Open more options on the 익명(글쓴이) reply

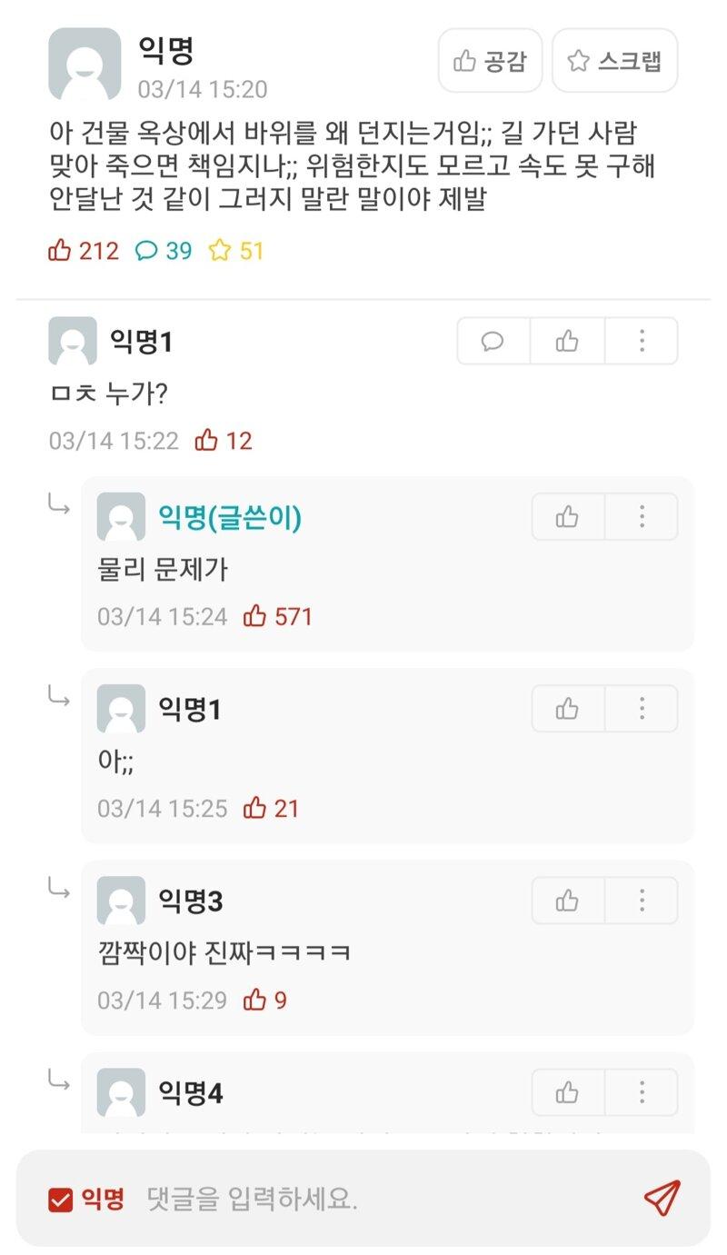click(642, 517)
